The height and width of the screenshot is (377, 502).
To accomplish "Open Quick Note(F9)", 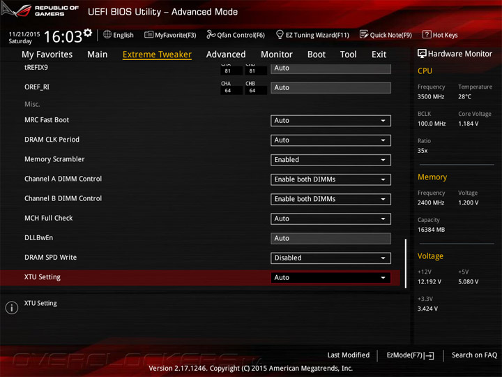I will pyautogui.click(x=391, y=35).
